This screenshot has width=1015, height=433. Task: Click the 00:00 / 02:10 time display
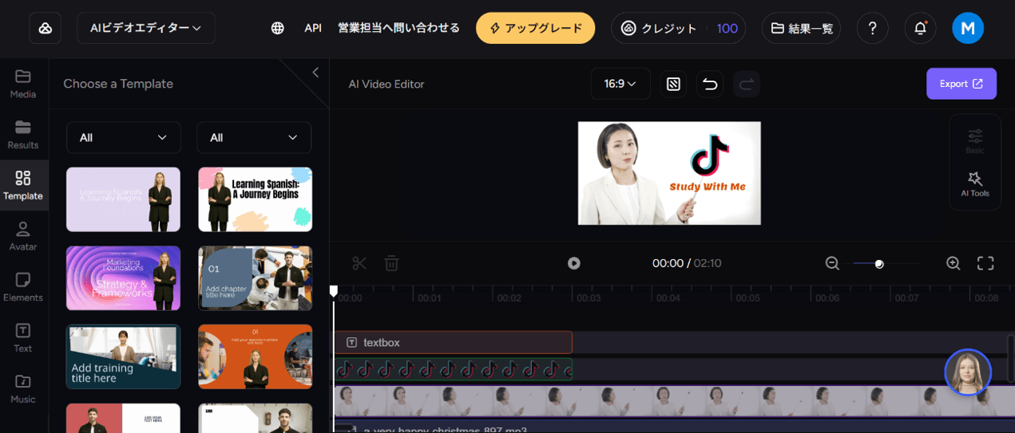tap(687, 263)
